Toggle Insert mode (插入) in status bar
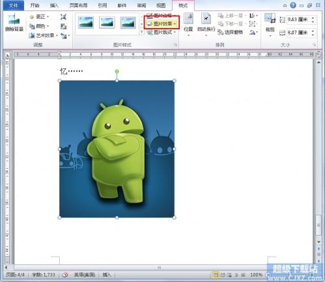The image size is (325, 282). [107, 275]
